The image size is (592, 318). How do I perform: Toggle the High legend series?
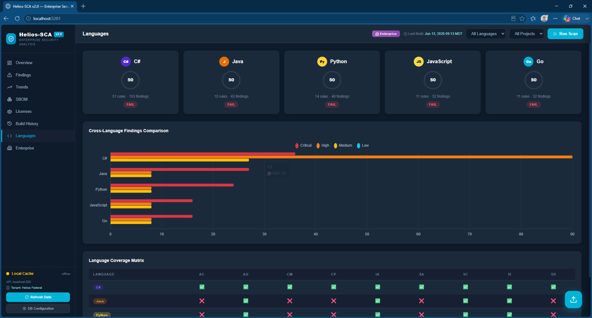click(x=323, y=146)
